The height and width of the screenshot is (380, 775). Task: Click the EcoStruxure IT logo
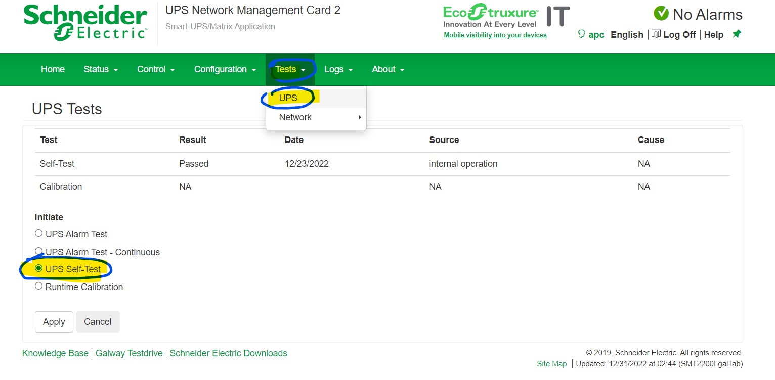coord(506,17)
